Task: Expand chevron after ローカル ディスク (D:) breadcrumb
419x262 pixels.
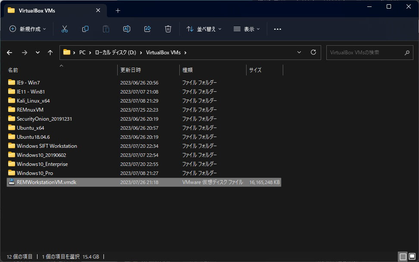Action: click(x=141, y=53)
